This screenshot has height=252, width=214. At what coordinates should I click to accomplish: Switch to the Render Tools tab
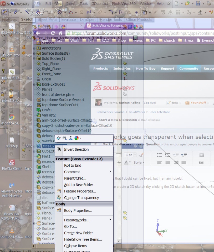[x=111, y=20]
